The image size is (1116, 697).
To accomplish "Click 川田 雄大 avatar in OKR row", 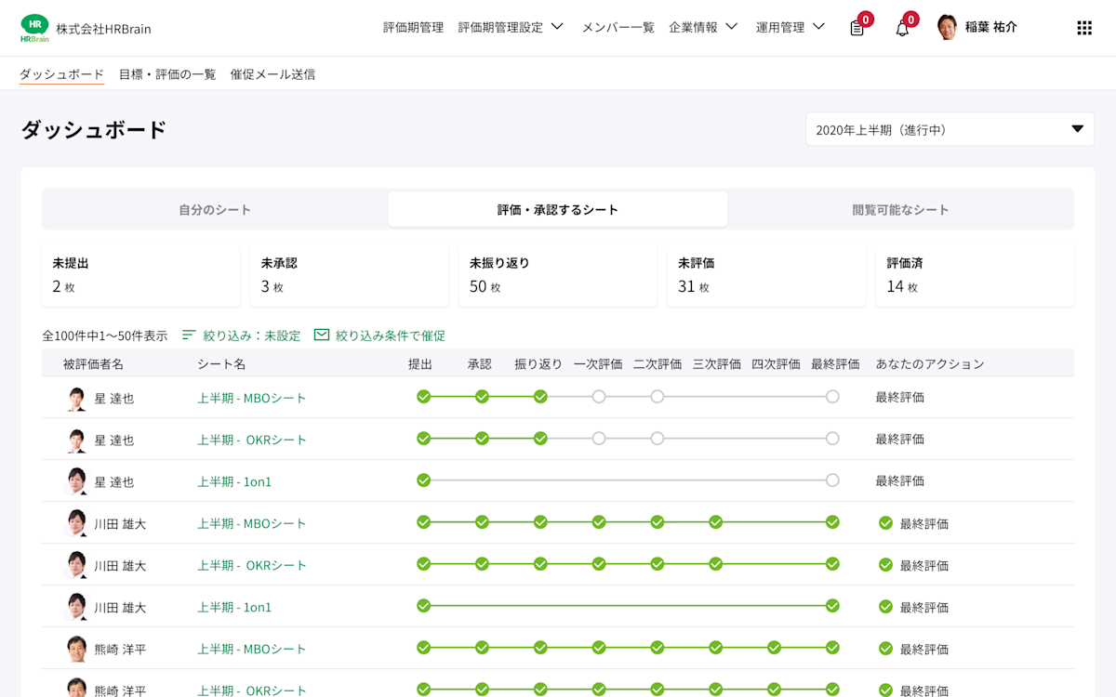I will click(76, 565).
